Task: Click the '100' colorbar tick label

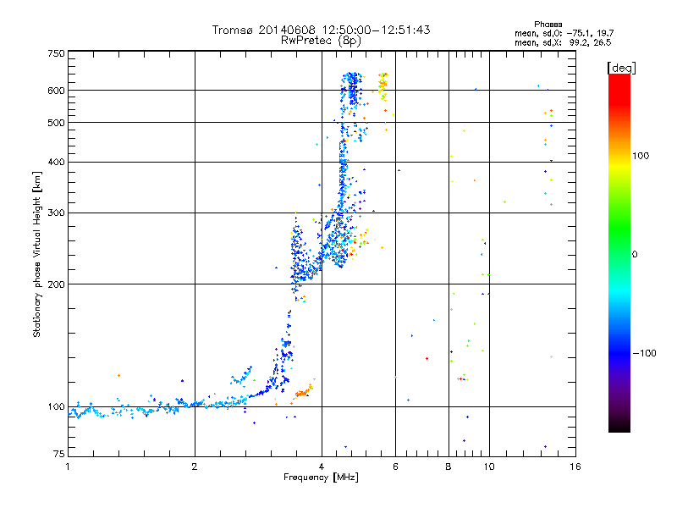Action: pyautogui.click(x=641, y=156)
